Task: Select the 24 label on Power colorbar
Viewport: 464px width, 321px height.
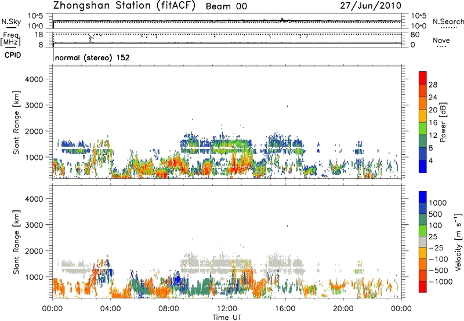Action: [x=433, y=97]
